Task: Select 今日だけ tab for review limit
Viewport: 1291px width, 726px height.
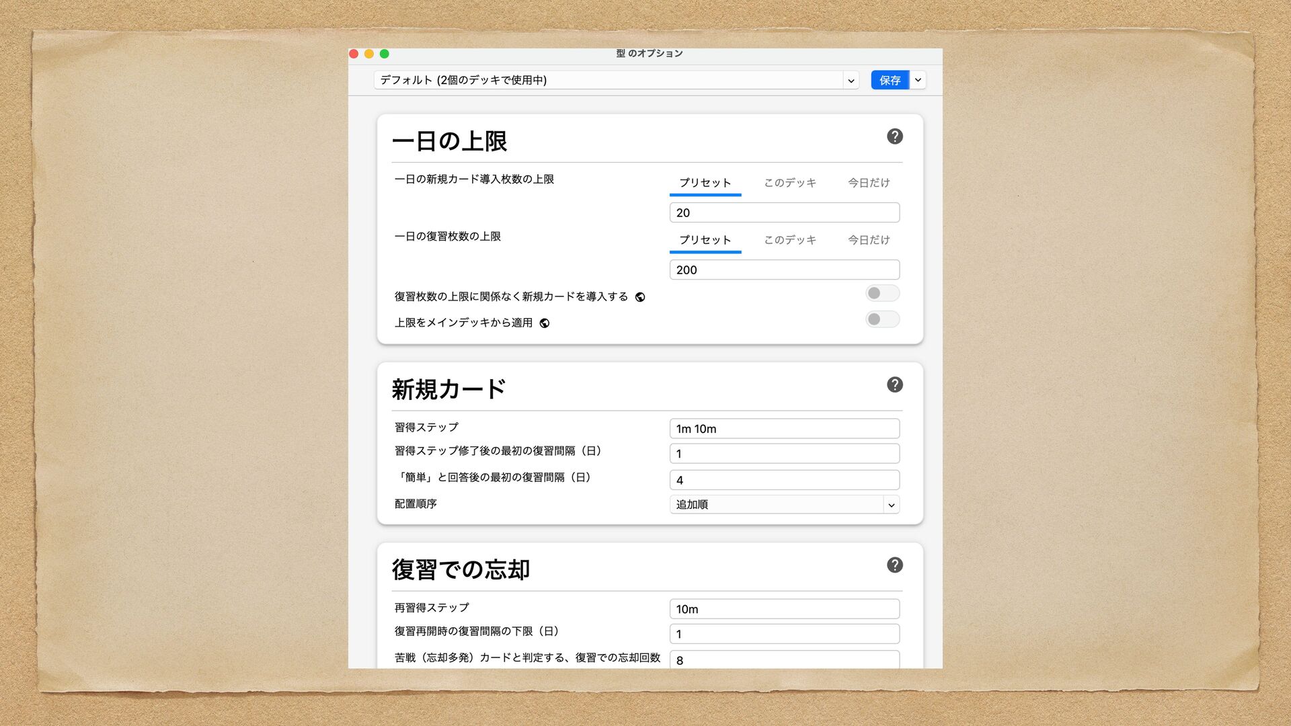Action: (868, 240)
